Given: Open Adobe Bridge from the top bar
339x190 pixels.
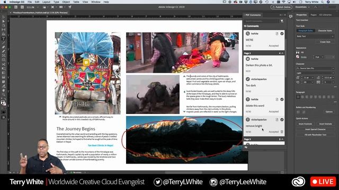Looking at the screenshot, I should [16, 7].
